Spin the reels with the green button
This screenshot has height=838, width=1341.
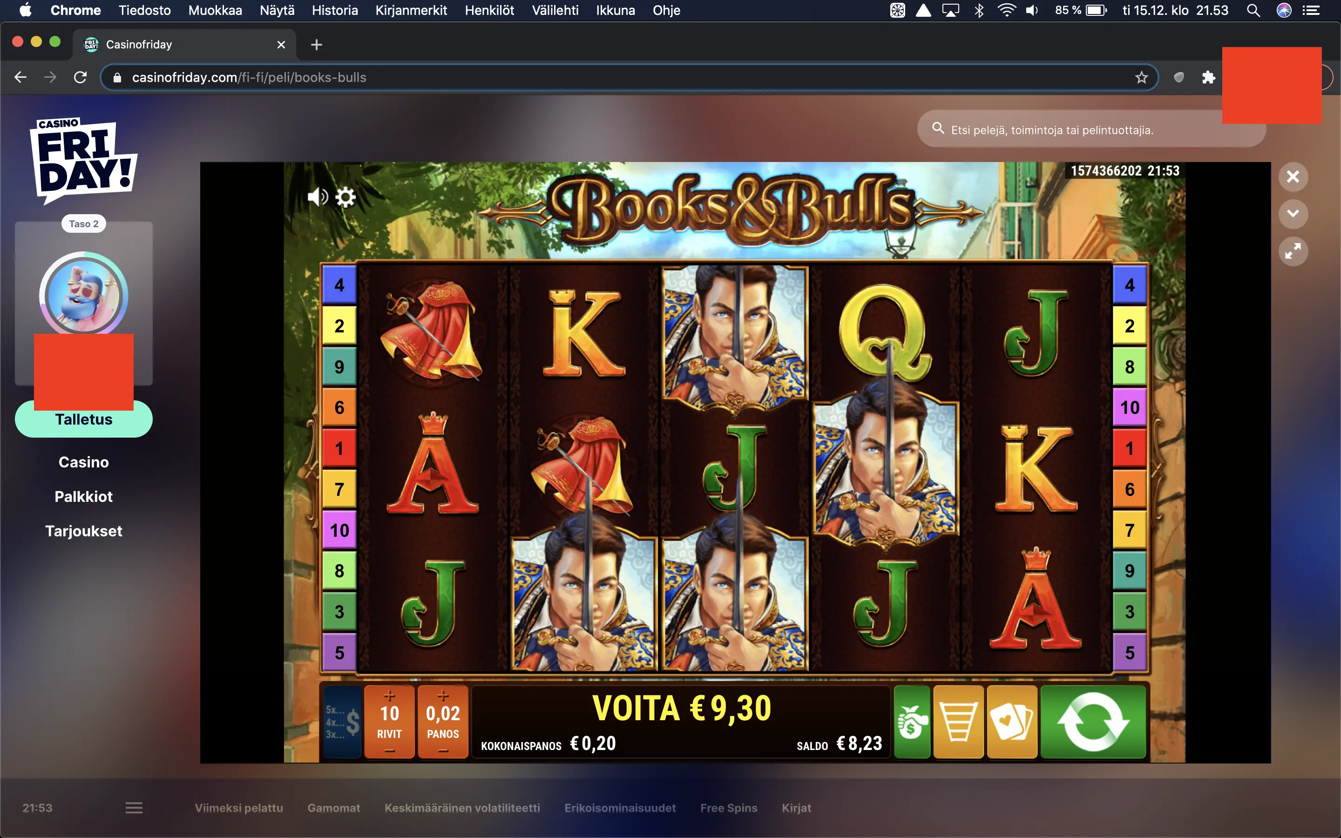[1093, 722]
